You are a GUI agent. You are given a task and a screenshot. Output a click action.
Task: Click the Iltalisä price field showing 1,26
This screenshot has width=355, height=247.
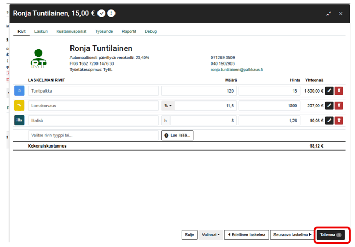[x=270, y=121]
